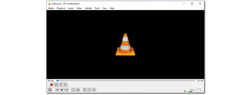This screenshot has width=251, height=95.
Task: Open the View menu
Action: [104, 8]
